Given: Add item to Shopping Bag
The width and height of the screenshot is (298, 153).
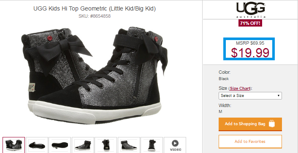Looking at the screenshot, I should (250, 124).
